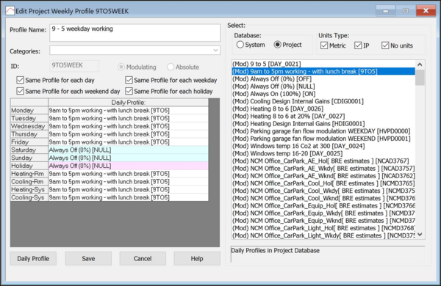Select the System database radio button
Screen dimensions: 441x286
[x=240, y=45]
